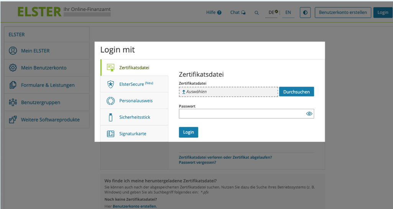
Task: Open Mein ELSTER sidebar entry
Action: tap(47, 51)
